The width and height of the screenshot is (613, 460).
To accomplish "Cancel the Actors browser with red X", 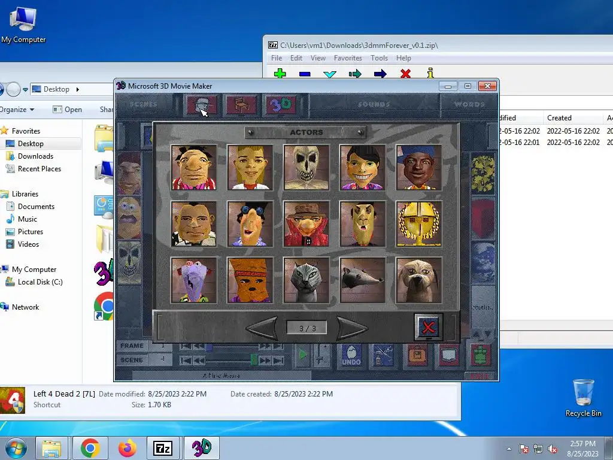I will 429,326.
